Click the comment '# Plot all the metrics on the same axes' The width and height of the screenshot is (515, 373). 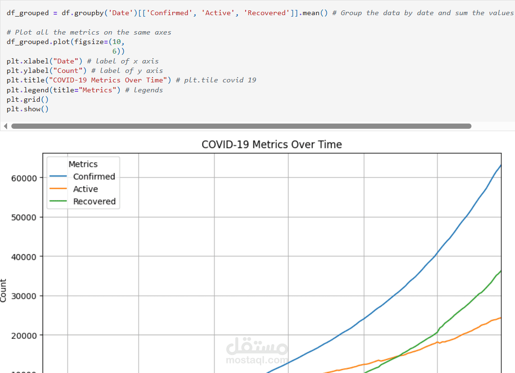click(89, 32)
